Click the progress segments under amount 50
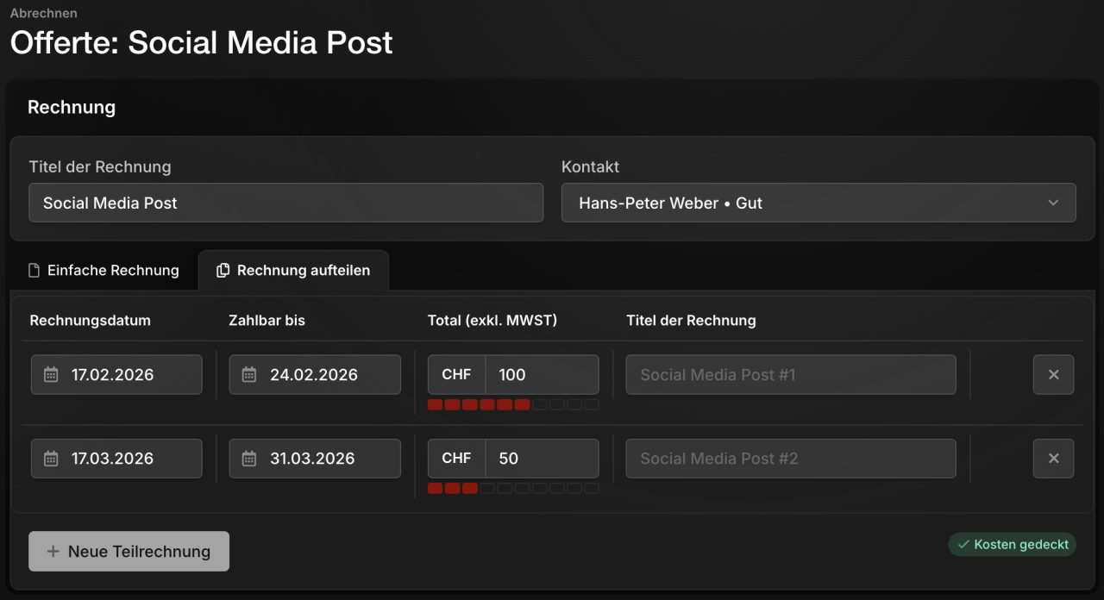Viewport: 1104px width, 600px height. point(513,488)
